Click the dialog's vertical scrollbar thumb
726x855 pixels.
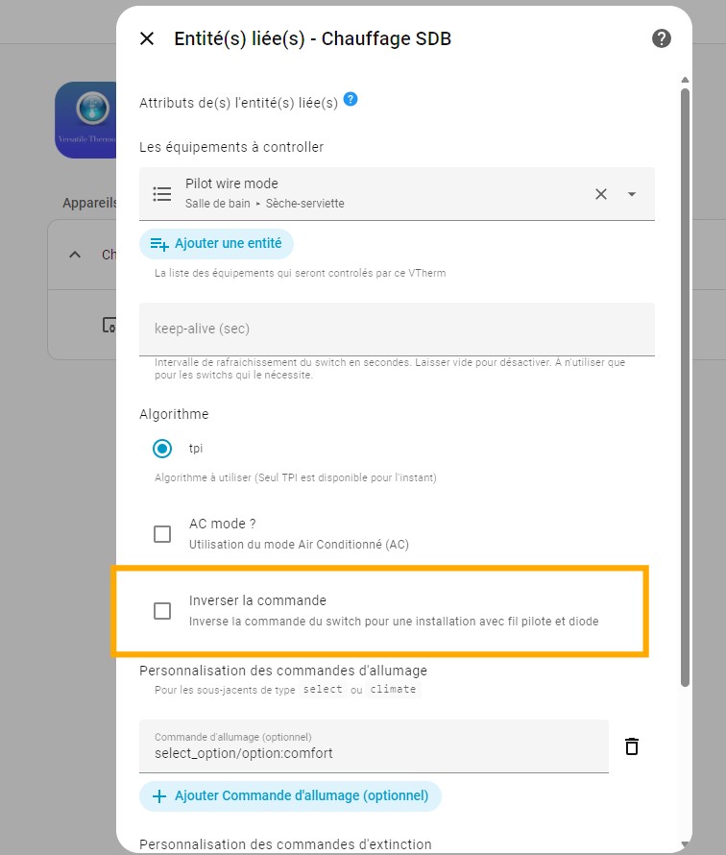pyautogui.click(x=685, y=387)
